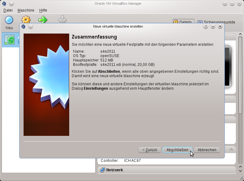Click the s4e2011 name value

[x=108, y=51]
